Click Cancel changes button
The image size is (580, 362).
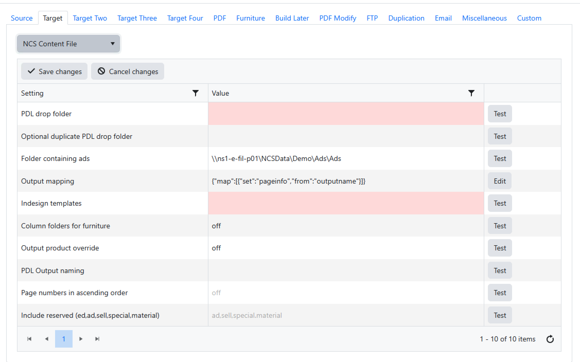[128, 71]
